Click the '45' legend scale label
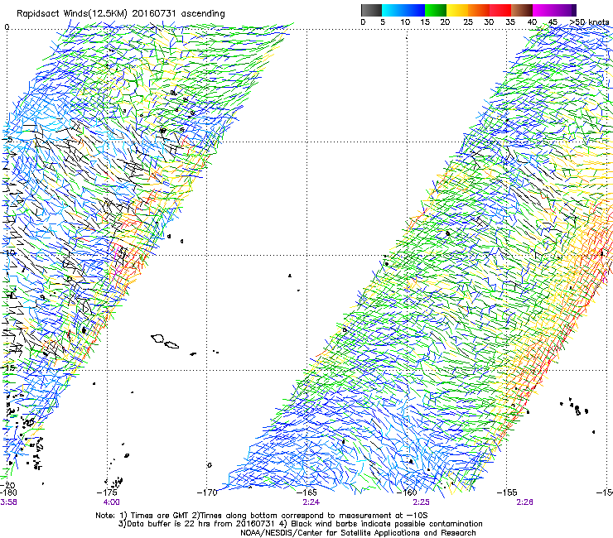 (553, 22)
